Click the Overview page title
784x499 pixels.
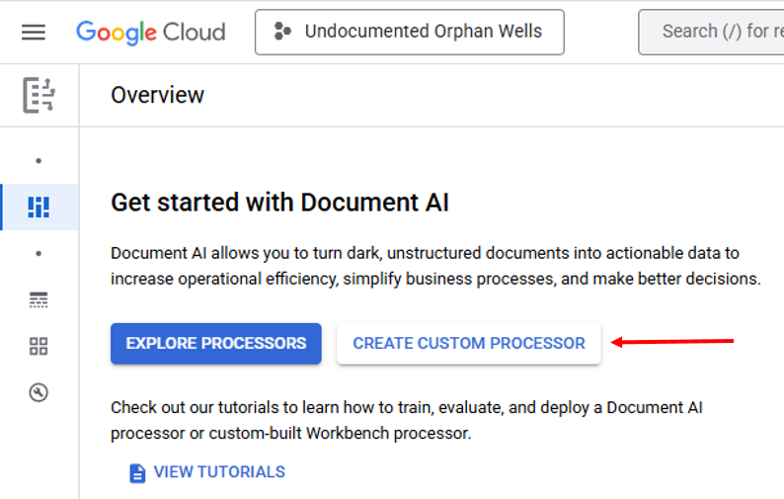(158, 95)
